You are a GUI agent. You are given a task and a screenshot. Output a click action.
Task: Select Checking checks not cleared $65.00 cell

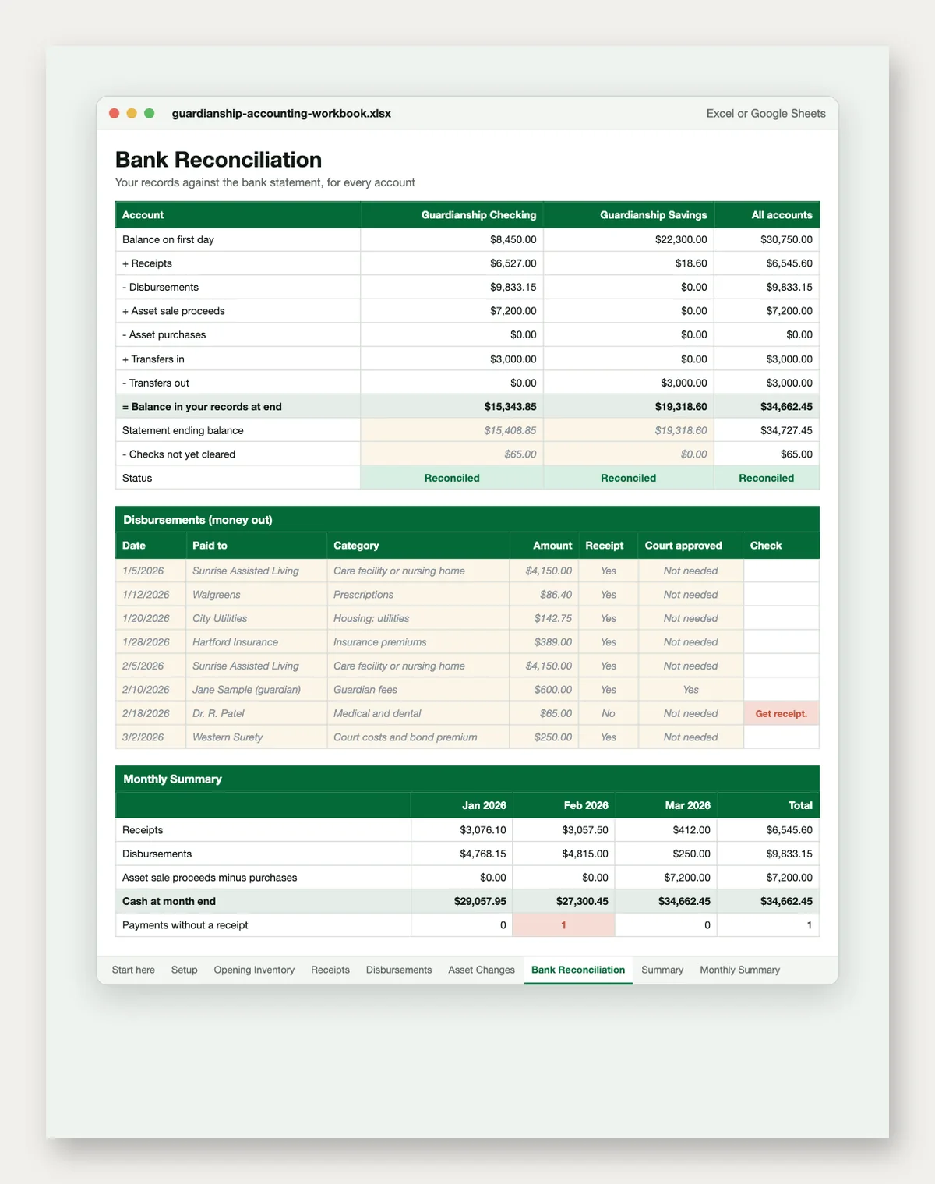pos(452,454)
